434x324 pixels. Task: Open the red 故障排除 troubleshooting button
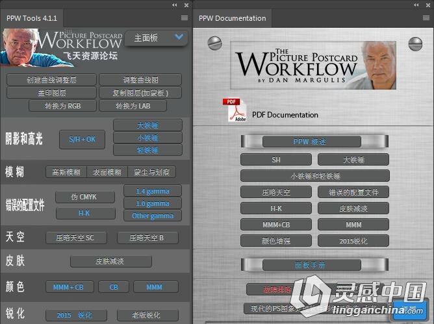277,290
